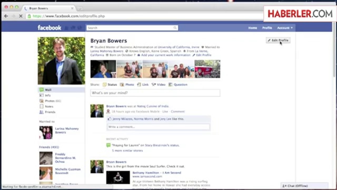This screenshot has height=190, width=337.
Task: Click the Info icon in the sidebar
Action: [41, 96]
